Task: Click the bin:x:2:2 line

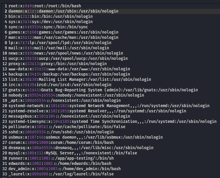Action: (x=51, y=16)
